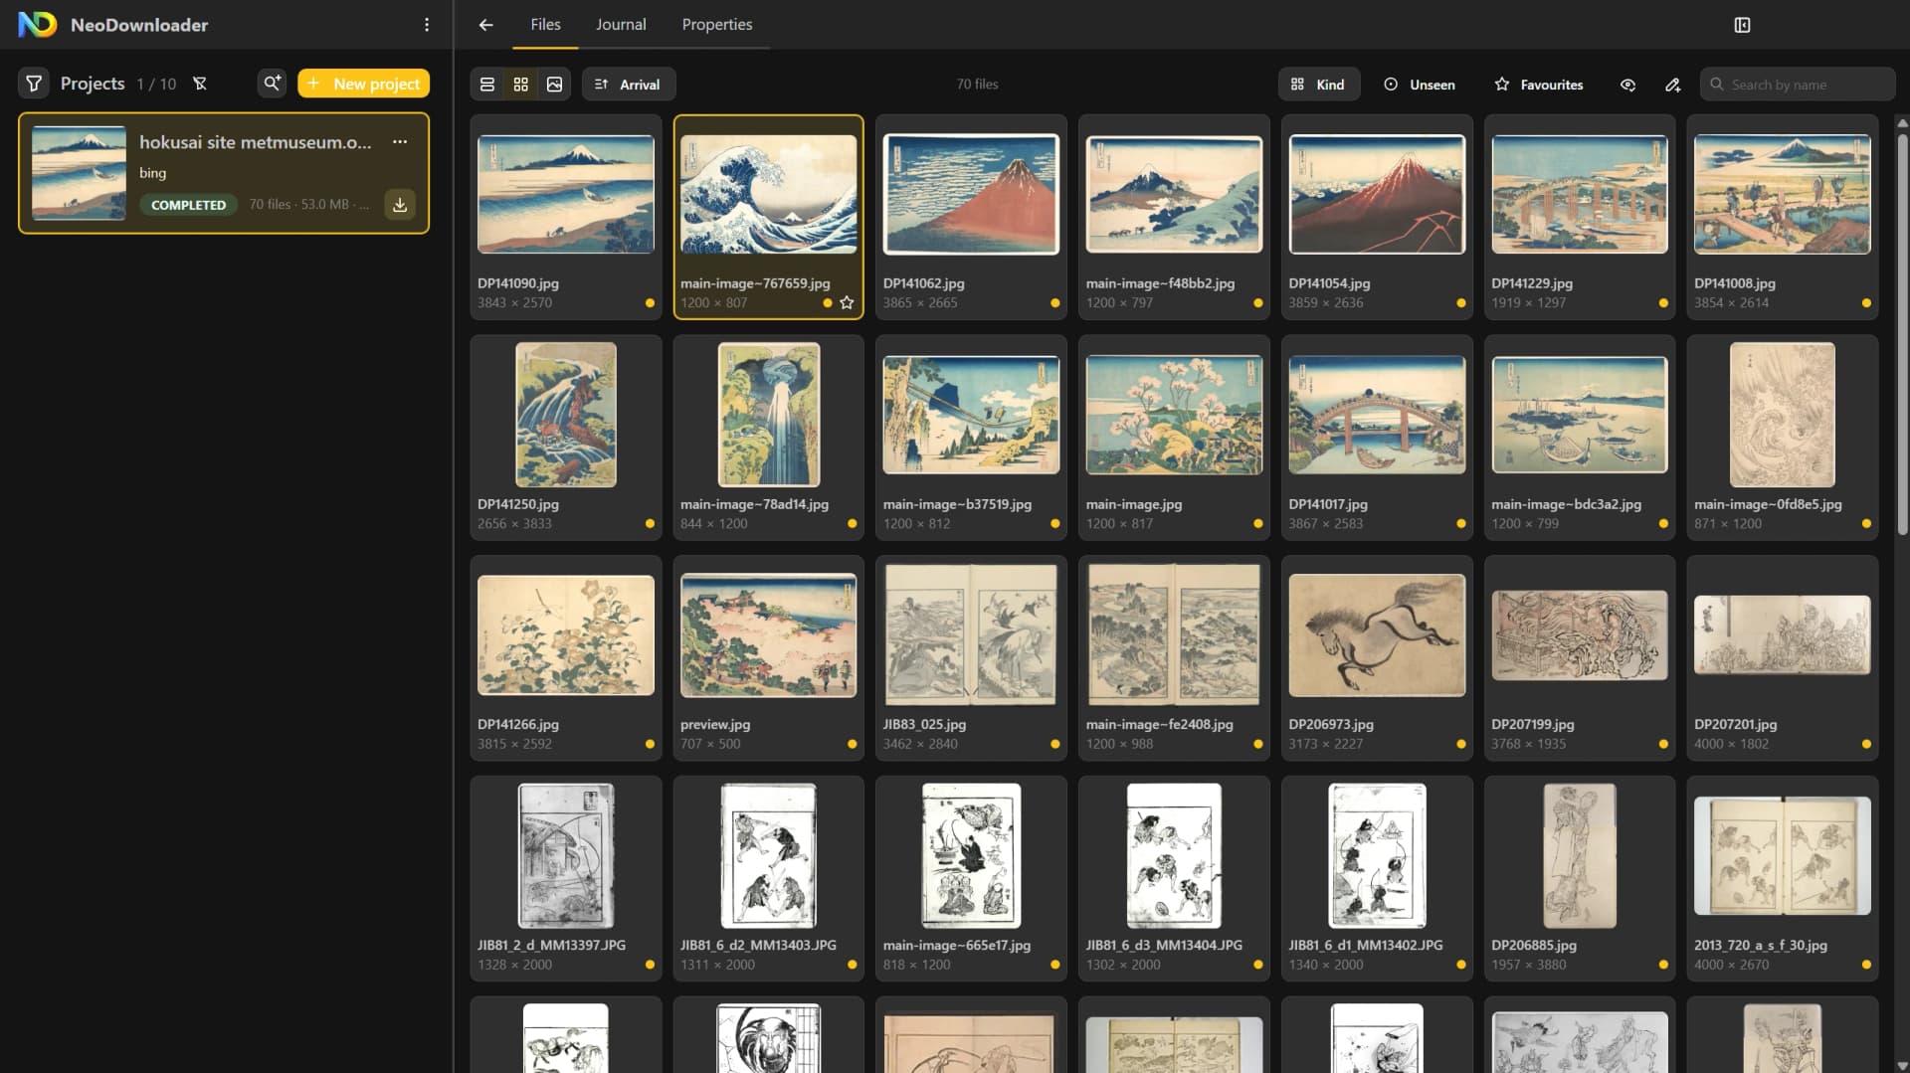Open hokusai project three-dot menu
The width and height of the screenshot is (1910, 1073).
click(400, 142)
